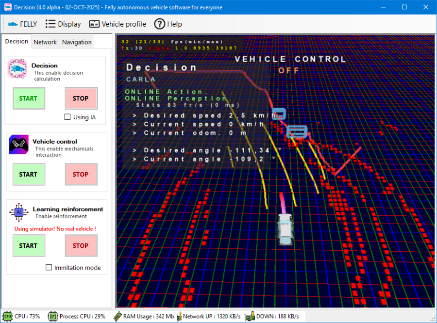Click the white vehicle in 3D view

tap(286, 228)
